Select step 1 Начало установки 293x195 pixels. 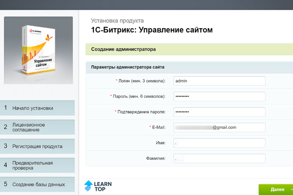click(37, 108)
